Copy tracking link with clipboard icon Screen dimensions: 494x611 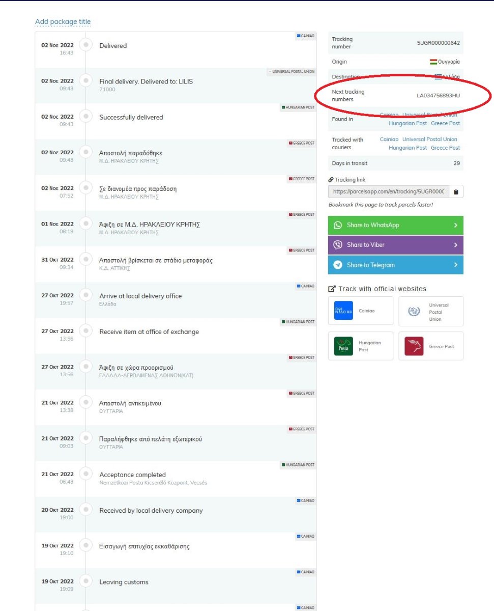point(456,192)
